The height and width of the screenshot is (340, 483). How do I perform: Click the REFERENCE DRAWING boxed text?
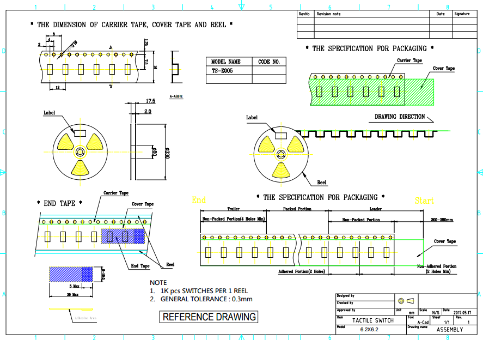(209, 317)
